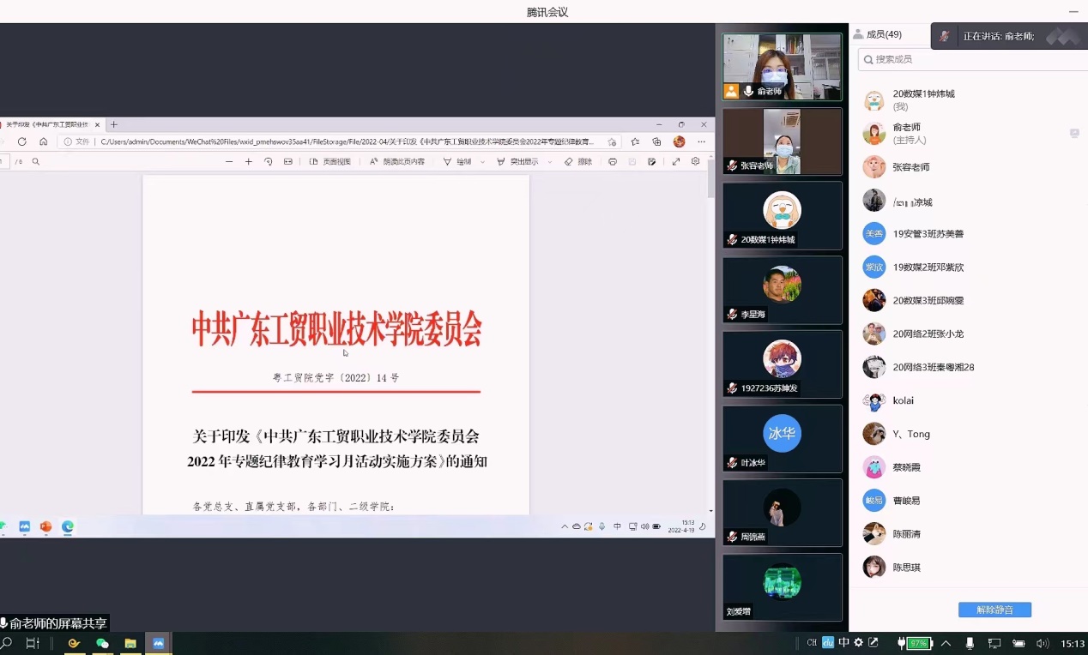Click the taskbar speaker volume icon
This screenshot has width=1088, height=655.
click(x=1042, y=643)
